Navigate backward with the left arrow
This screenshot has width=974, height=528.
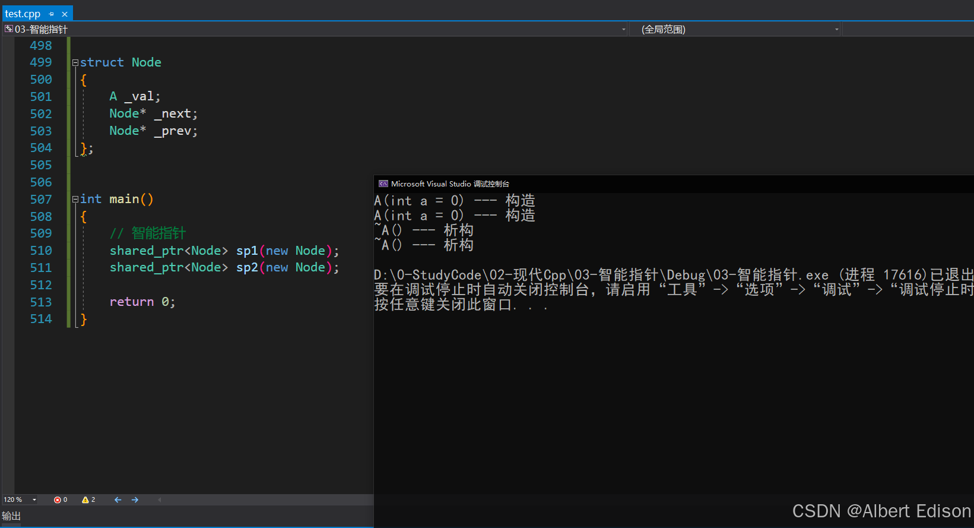tap(118, 499)
